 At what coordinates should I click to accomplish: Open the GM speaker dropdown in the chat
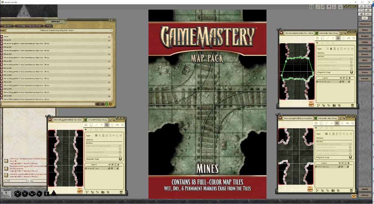click(x=16, y=181)
